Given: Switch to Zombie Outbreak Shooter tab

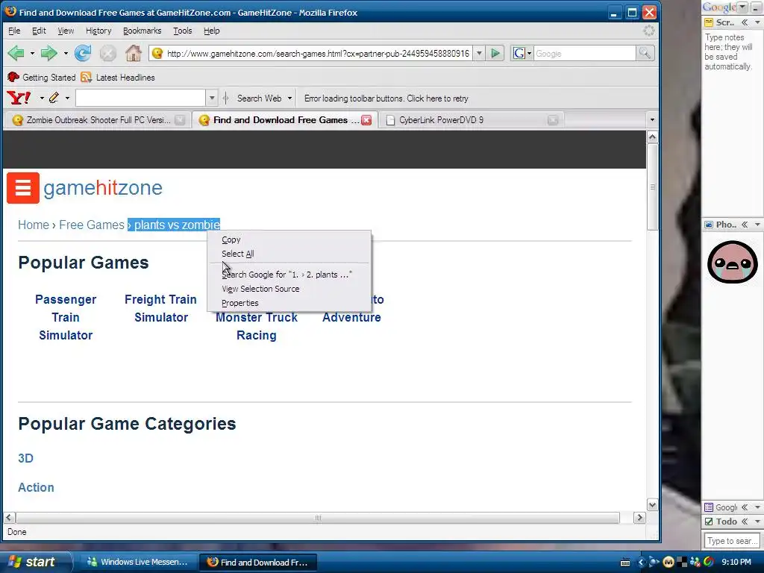Looking at the screenshot, I should (98, 120).
